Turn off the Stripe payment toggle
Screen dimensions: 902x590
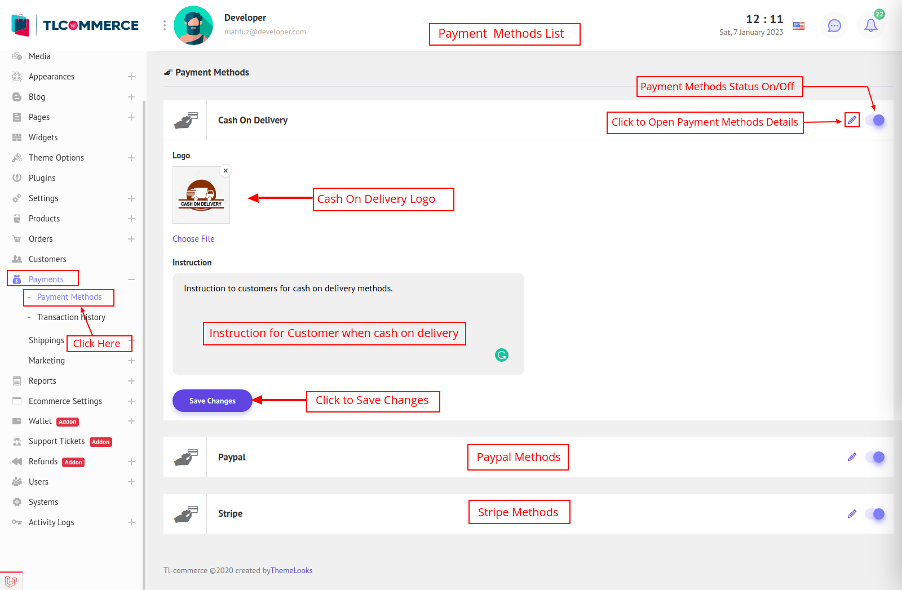coord(876,514)
